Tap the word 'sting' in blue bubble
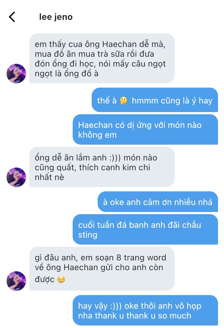 [88, 235]
